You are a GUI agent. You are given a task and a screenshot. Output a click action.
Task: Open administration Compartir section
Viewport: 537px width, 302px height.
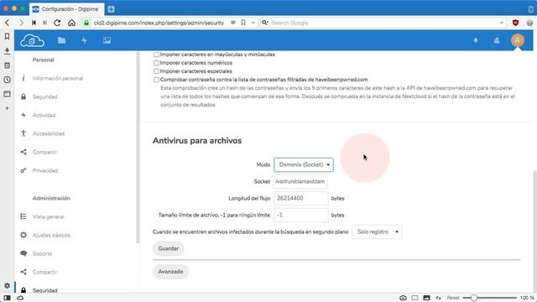pyautogui.click(x=44, y=272)
